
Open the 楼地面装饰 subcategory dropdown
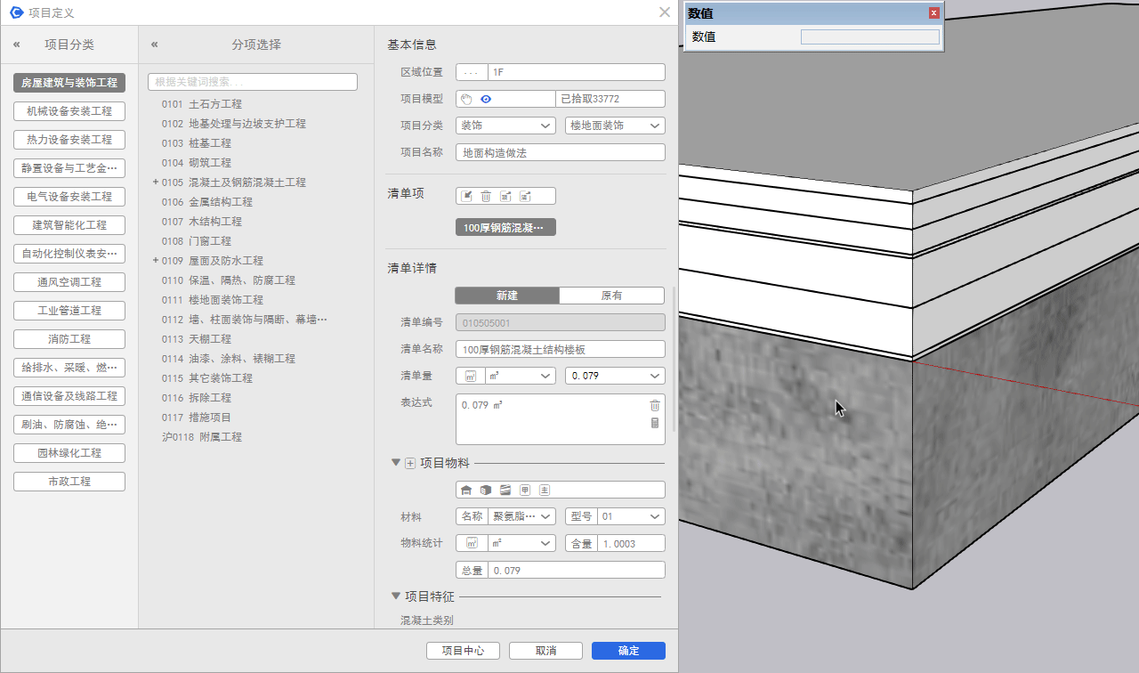point(615,126)
